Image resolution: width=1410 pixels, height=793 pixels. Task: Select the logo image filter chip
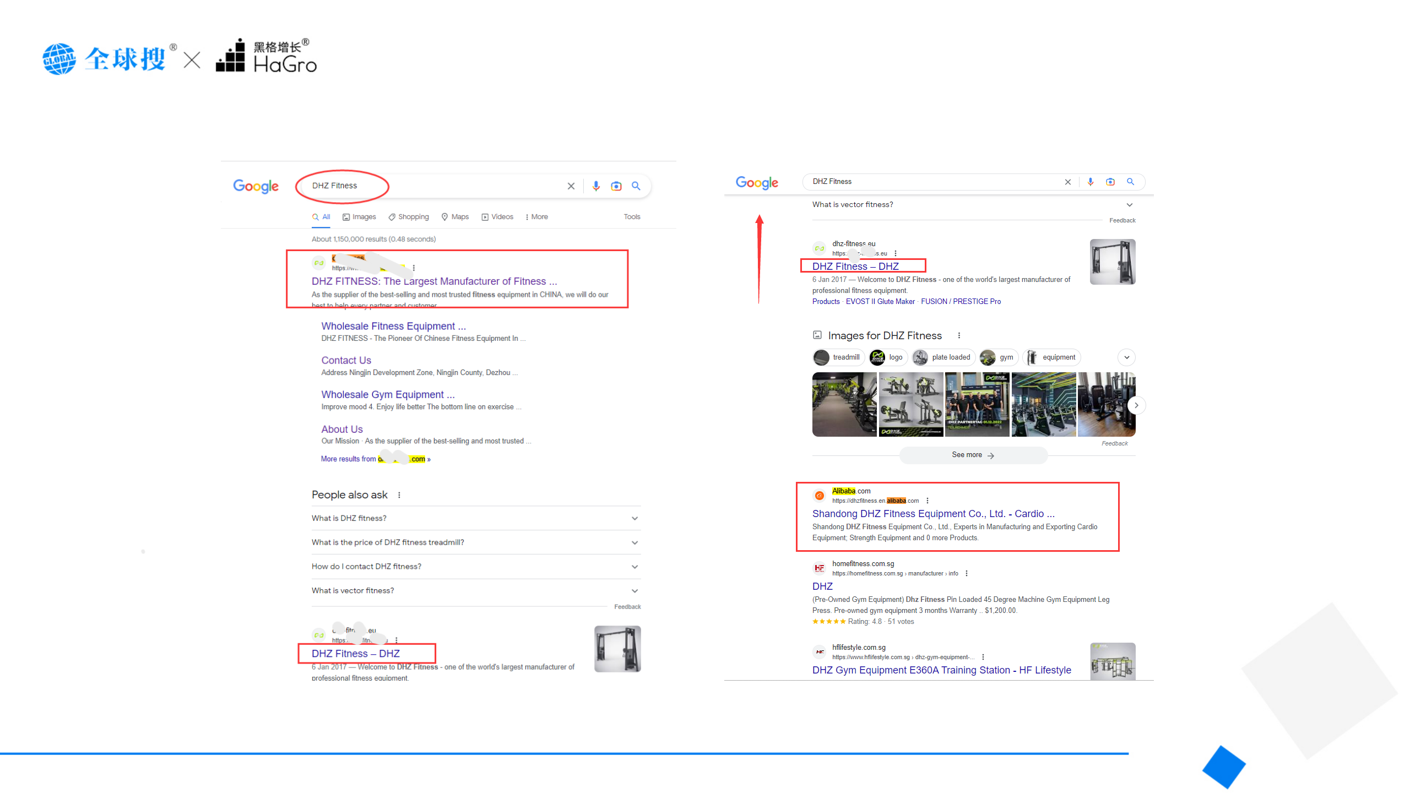[887, 357]
